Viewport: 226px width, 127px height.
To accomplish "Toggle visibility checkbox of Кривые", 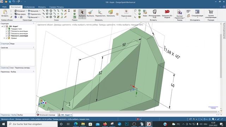I will (7, 38).
